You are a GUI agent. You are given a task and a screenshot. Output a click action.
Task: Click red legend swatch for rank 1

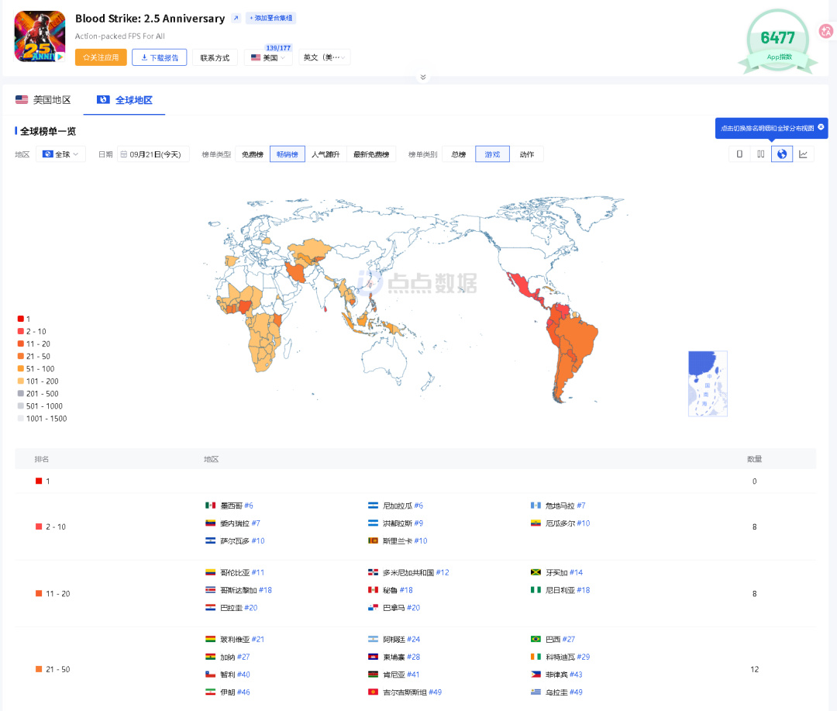click(20, 319)
